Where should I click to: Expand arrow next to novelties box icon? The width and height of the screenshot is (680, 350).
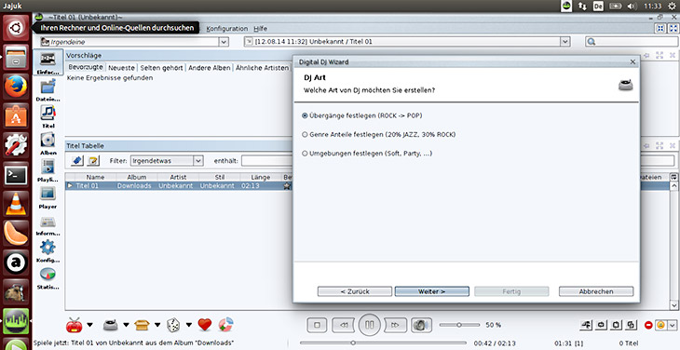(157, 325)
